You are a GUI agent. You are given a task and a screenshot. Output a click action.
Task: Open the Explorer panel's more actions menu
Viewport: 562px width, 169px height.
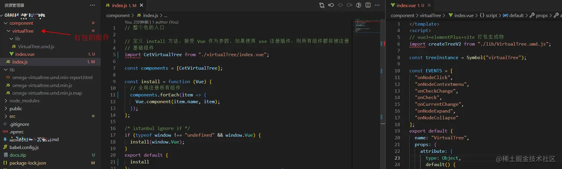[x=93, y=5]
